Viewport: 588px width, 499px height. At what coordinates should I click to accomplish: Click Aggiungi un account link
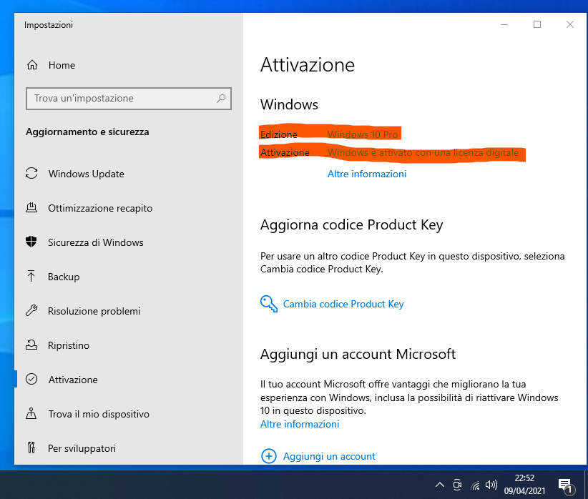tap(329, 456)
